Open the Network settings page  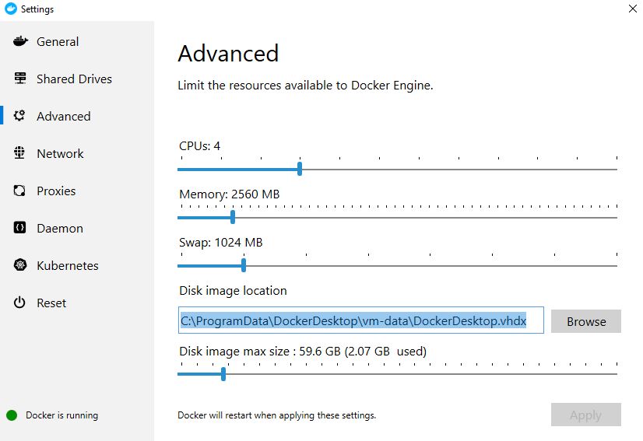[x=60, y=153]
